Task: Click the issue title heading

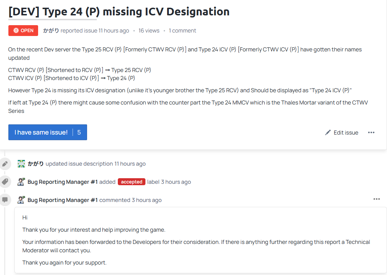Action: [119, 12]
